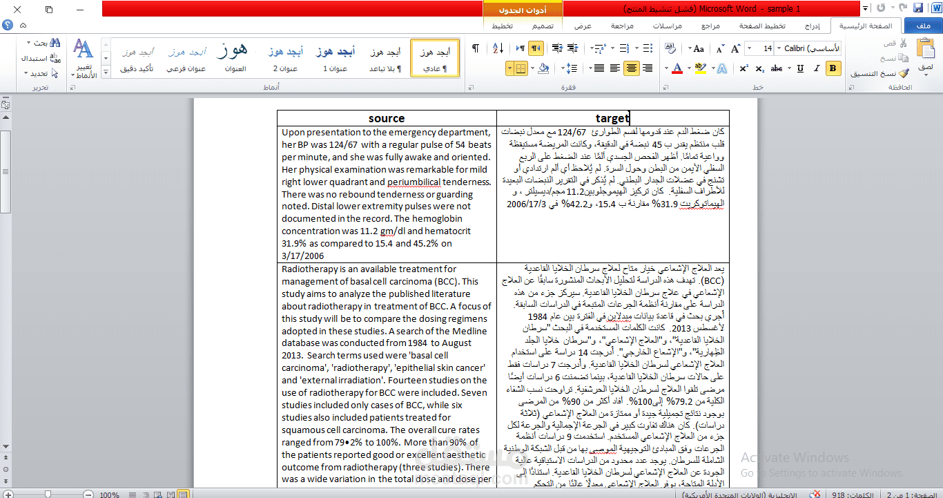The width and height of the screenshot is (943, 498).
Task: Click the Replace (استبدال) button
Action: 41,58
